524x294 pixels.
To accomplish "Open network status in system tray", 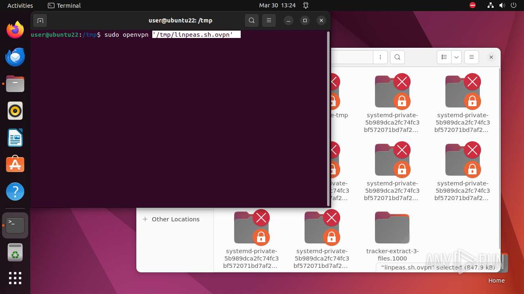I will tap(491, 5).
